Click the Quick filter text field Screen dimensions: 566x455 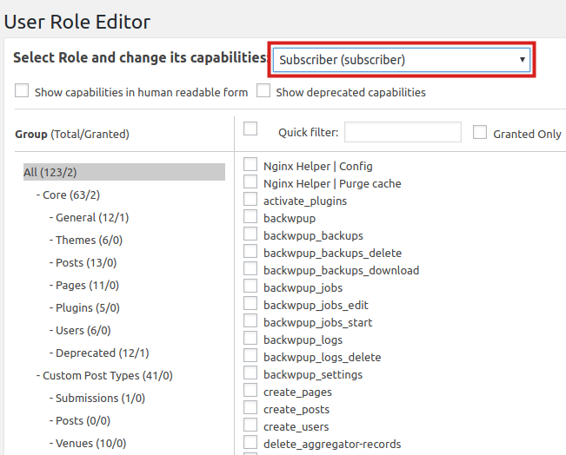click(x=403, y=132)
